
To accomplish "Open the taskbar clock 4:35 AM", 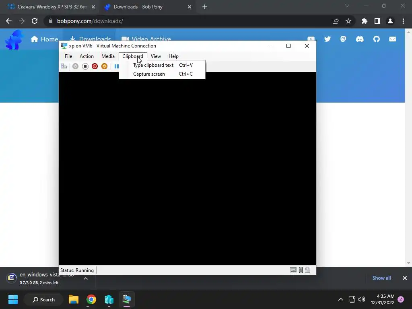I will 383,299.
